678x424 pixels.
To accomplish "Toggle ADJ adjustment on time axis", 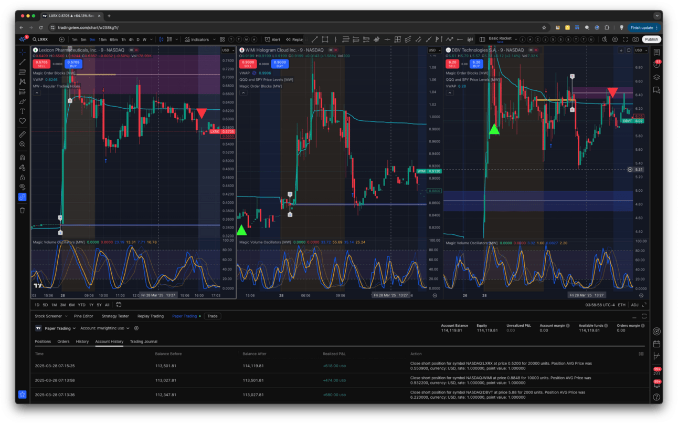I will click(635, 305).
